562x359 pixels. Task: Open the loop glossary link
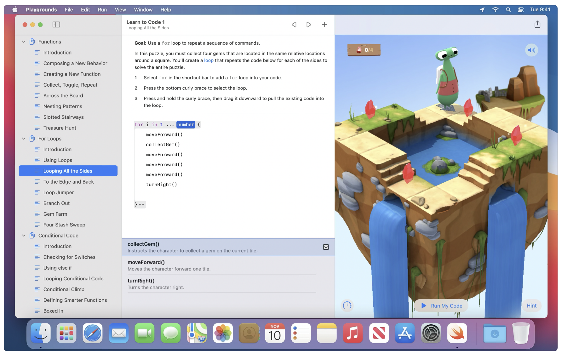(209, 60)
